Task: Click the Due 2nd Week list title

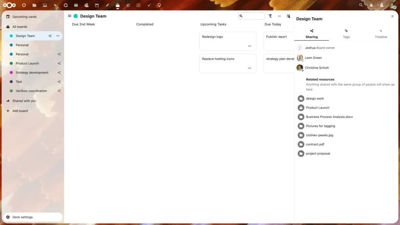Action: (84, 24)
